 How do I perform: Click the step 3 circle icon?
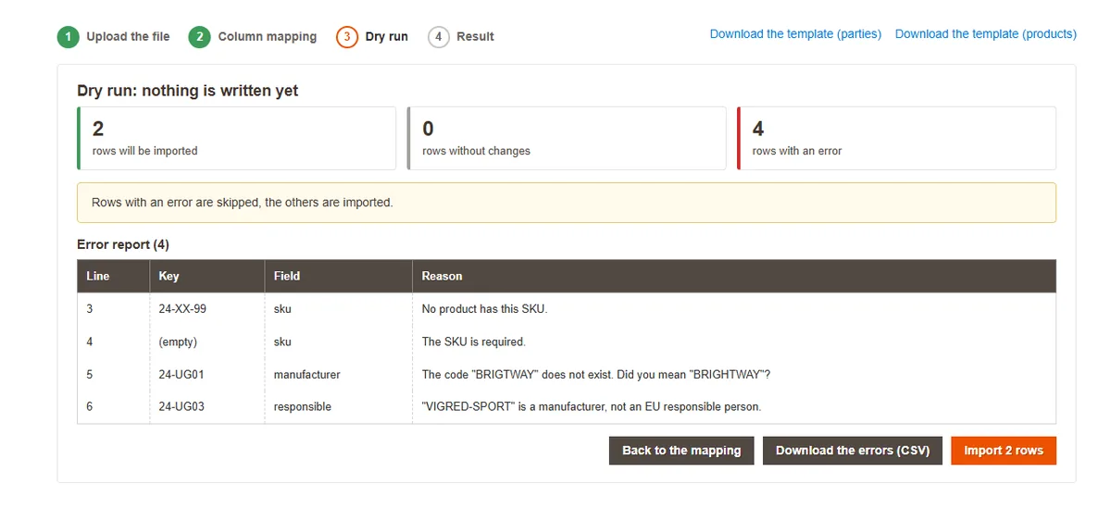347,37
